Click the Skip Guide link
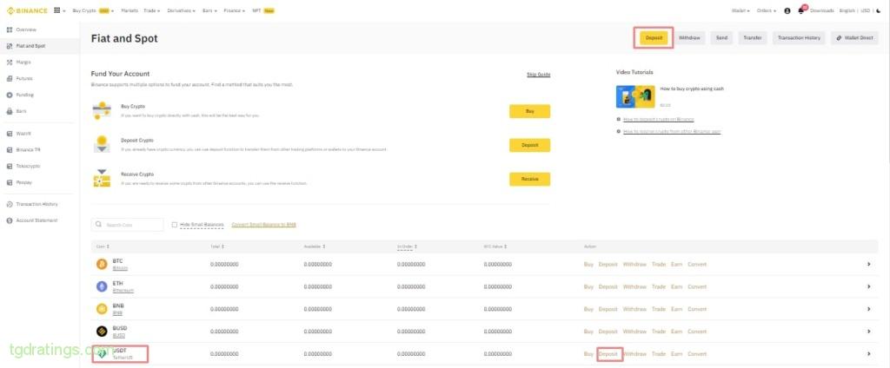The height and width of the screenshot is (368, 890). point(539,75)
